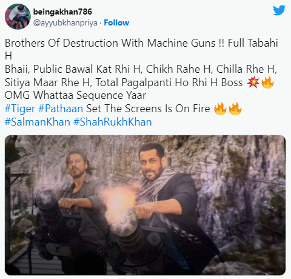Click the collision burst emoji after Boss
The width and height of the screenshot is (291, 279).
[x=253, y=82]
